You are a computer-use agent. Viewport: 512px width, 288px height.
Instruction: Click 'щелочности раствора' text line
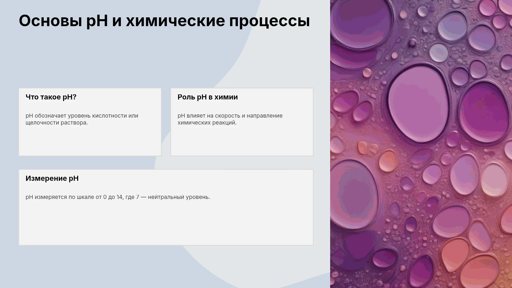coord(57,123)
